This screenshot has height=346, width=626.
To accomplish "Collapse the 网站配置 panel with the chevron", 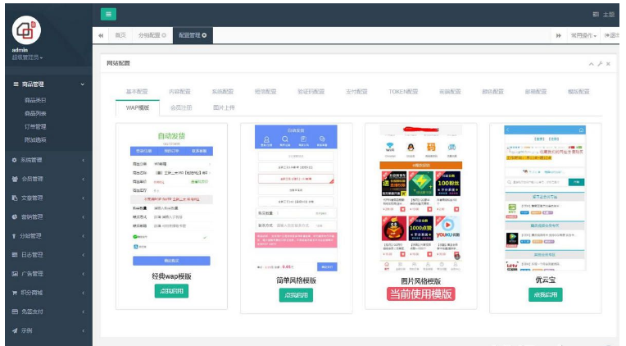I will point(590,63).
